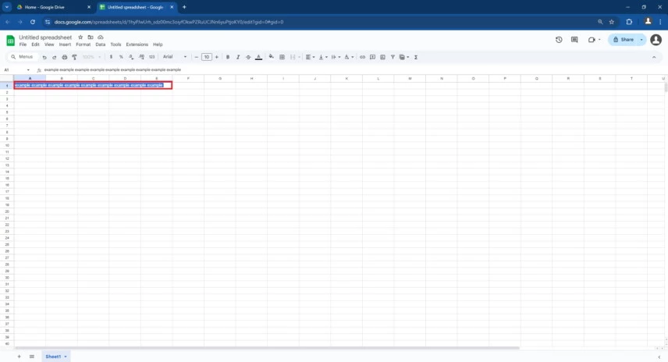
Task: Decrease font size with minus button
Action: (x=197, y=57)
